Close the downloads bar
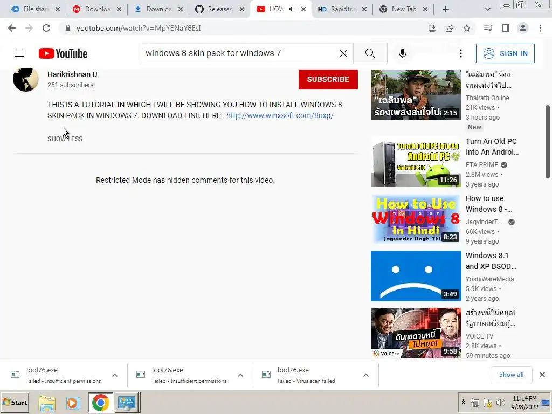Image resolution: width=552 pixels, height=414 pixels. (x=542, y=375)
